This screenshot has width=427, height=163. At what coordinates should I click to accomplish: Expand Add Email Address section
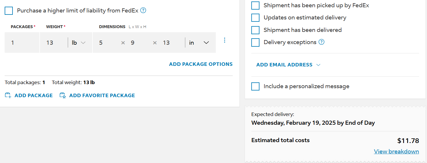[x=288, y=65]
